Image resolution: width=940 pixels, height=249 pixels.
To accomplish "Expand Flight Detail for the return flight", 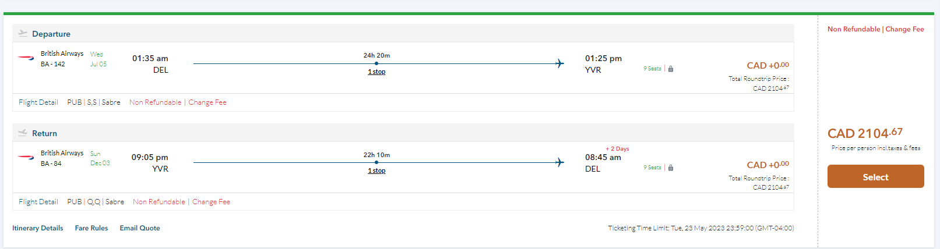I will click(38, 202).
